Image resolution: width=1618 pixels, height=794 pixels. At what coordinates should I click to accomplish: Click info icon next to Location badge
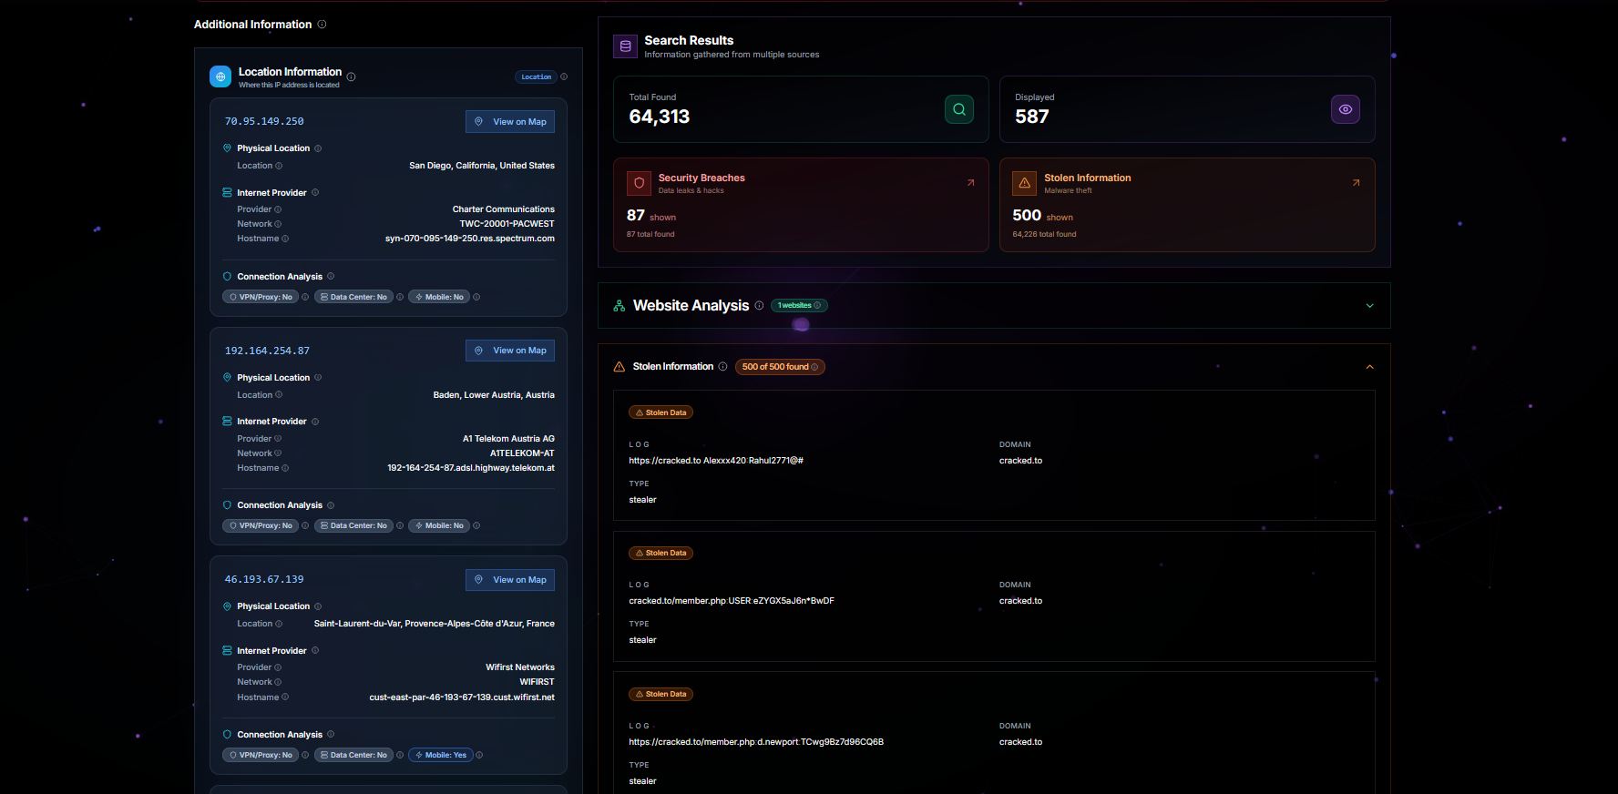[564, 77]
